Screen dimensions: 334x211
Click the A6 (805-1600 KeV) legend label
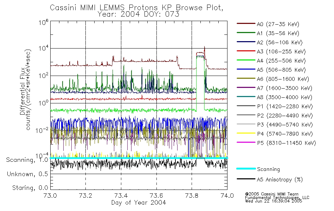point(283,79)
